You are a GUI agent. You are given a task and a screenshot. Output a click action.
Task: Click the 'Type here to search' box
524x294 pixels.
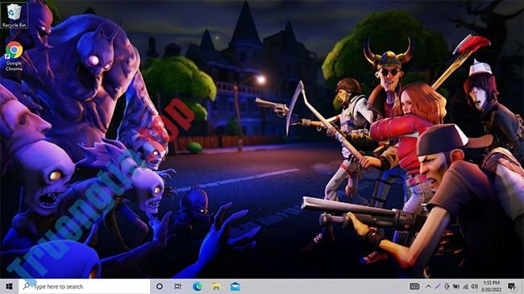click(x=84, y=286)
